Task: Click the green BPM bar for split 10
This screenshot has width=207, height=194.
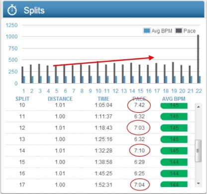Action: 174,106
